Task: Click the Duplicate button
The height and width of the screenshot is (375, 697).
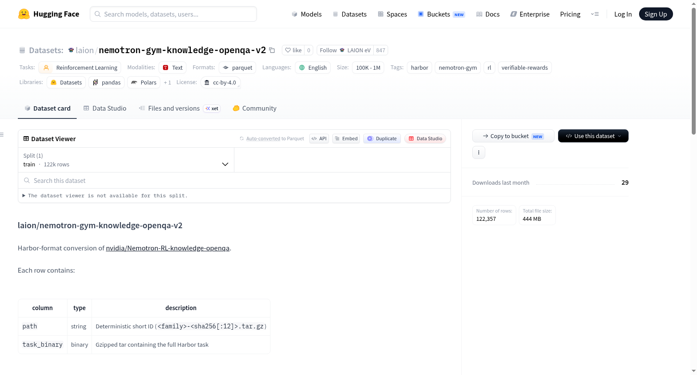Action: tap(382, 139)
